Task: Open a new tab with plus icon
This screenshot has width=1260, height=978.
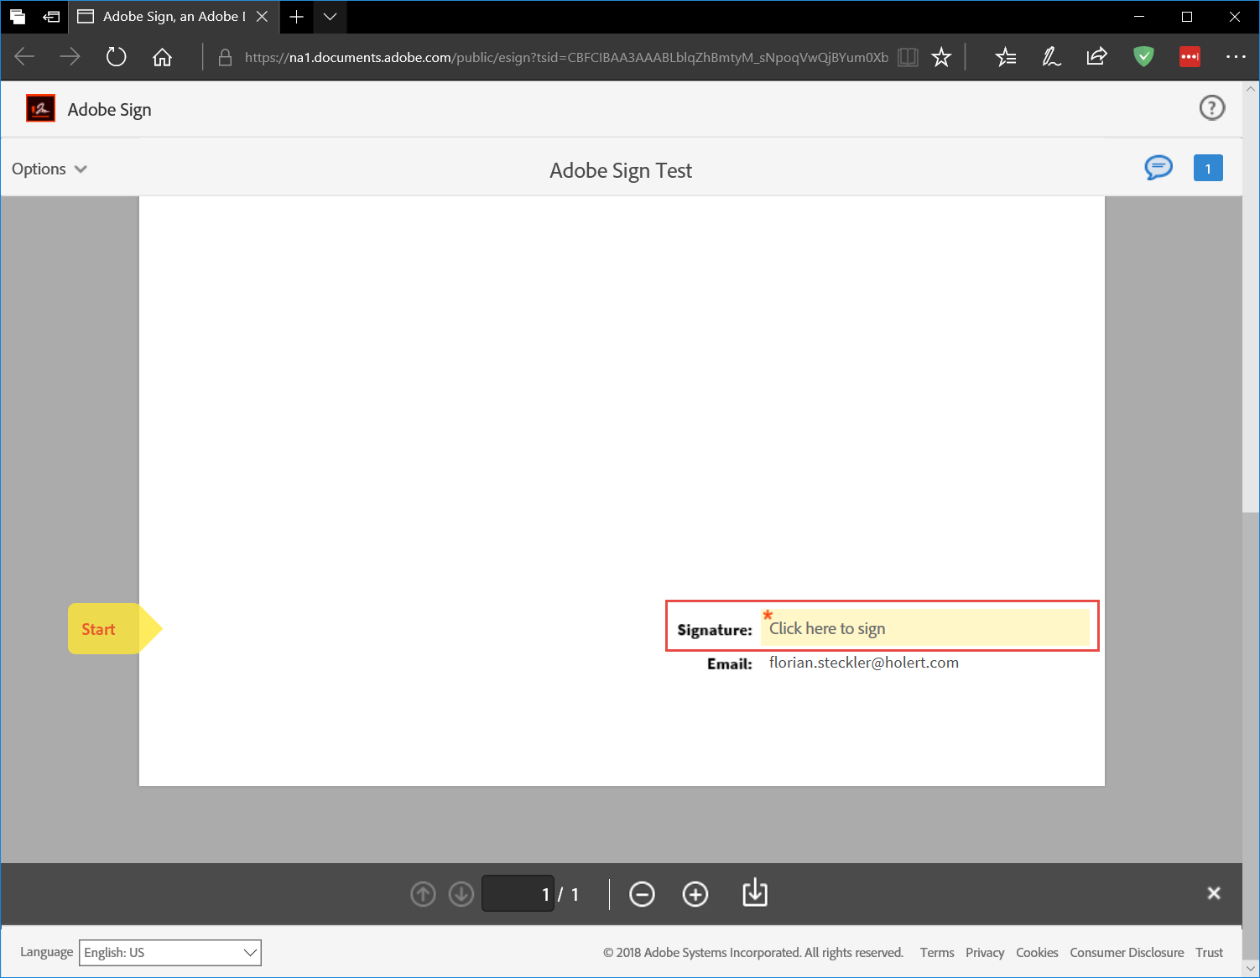Action: pos(296,17)
